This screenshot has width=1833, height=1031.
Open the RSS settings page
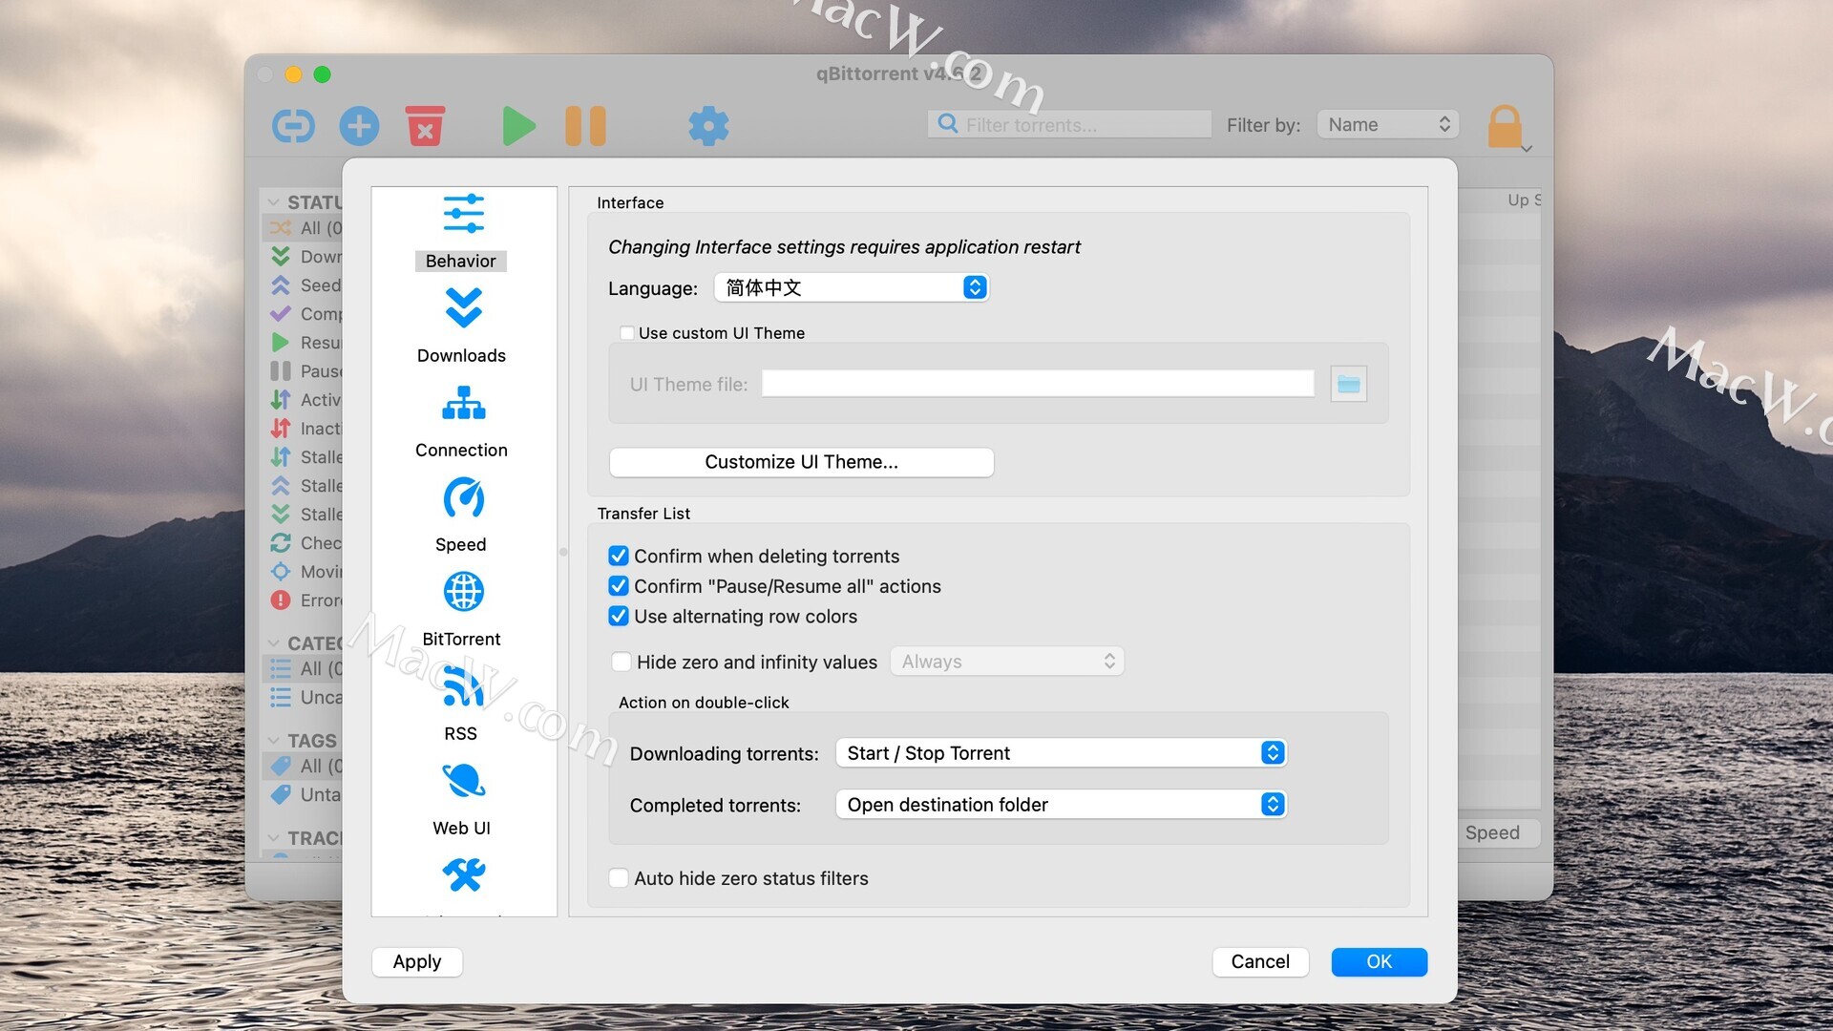coord(462,705)
